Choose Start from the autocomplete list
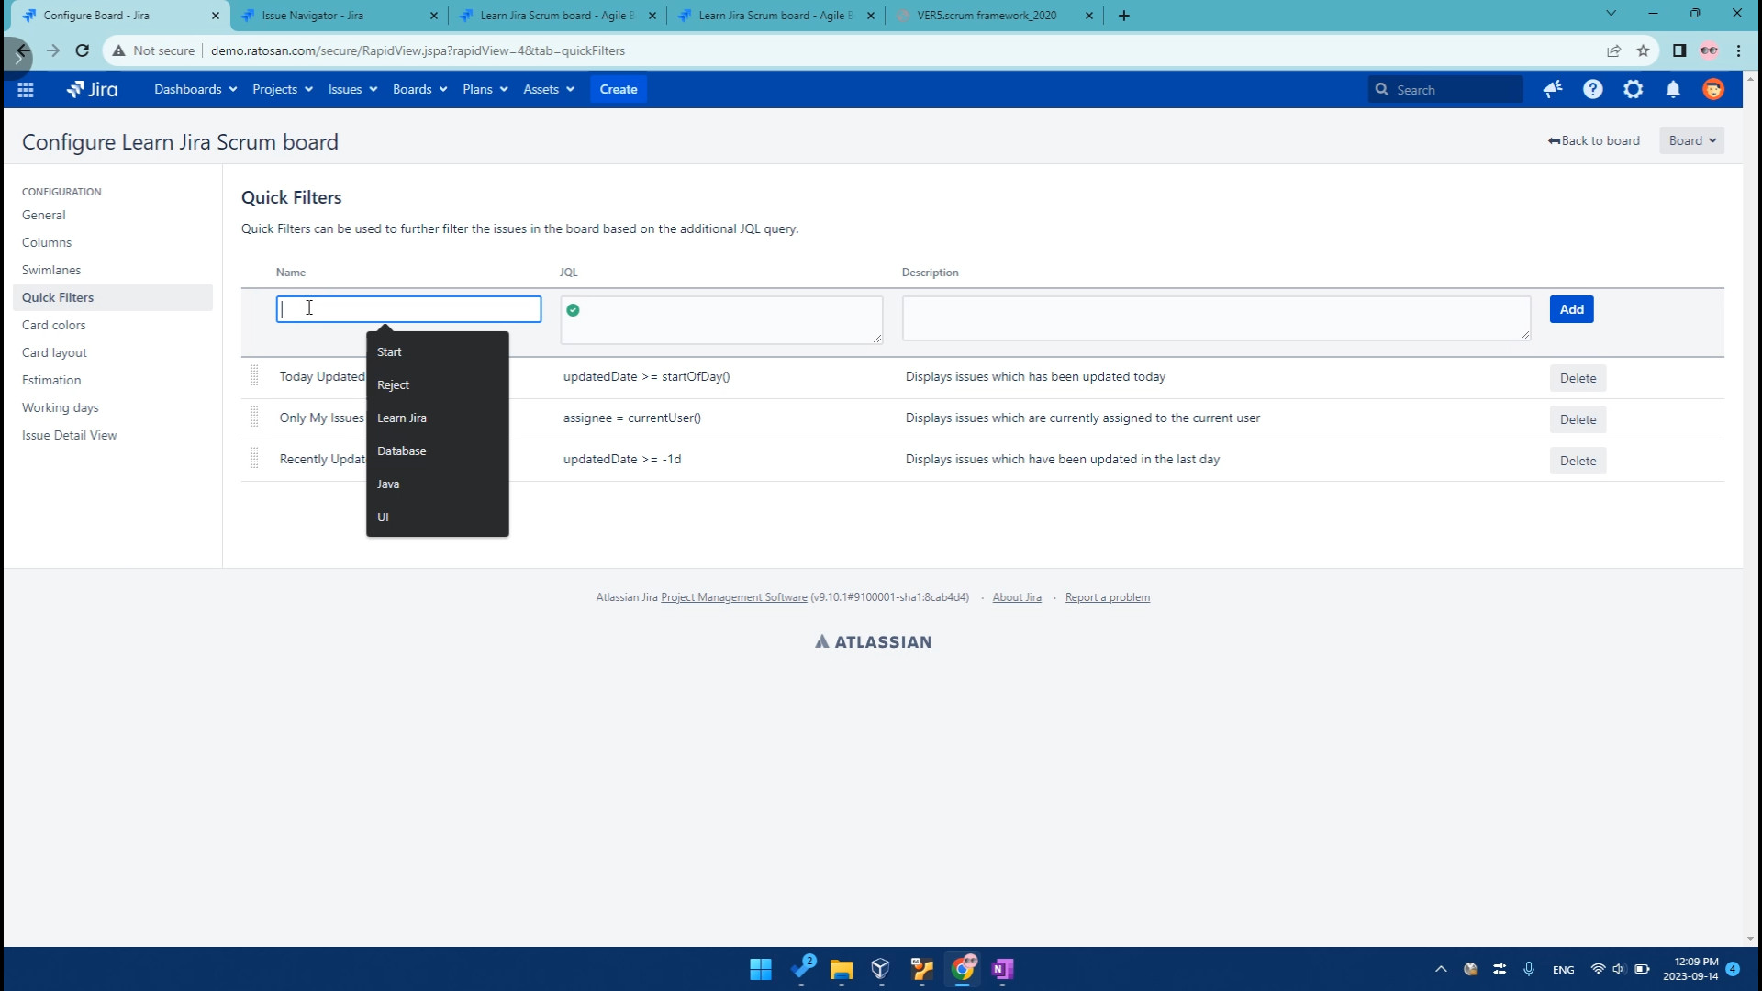1762x991 pixels. (x=438, y=352)
